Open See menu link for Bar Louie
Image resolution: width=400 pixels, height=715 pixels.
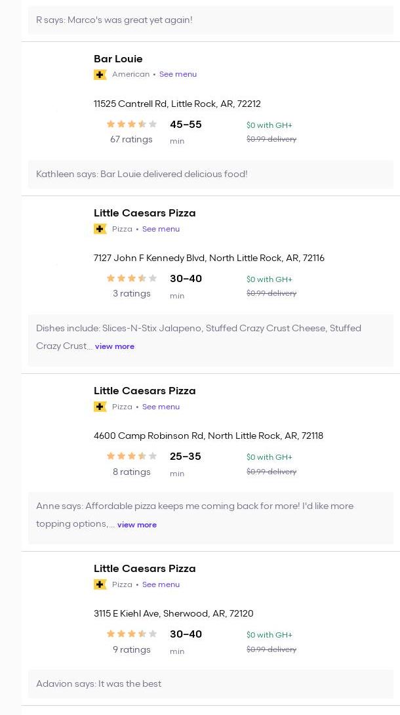pos(178,74)
